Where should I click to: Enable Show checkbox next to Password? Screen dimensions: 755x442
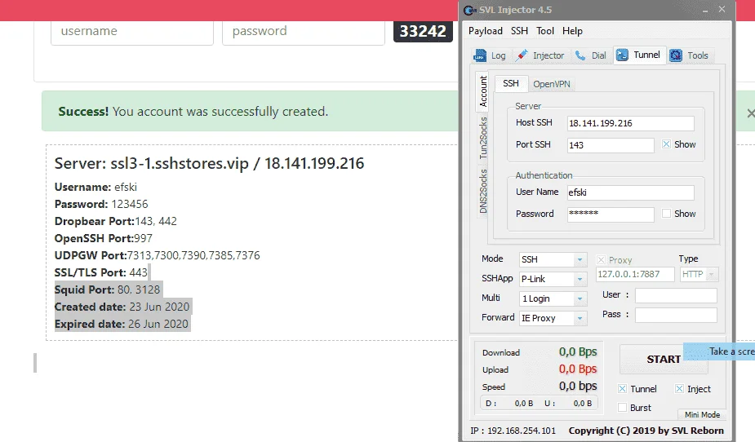pyautogui.click(x=666, y=213)
